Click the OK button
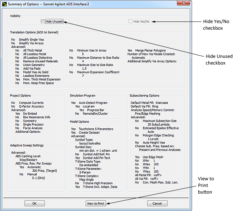The height and width of the screenshot is (211, 235). 34,204
